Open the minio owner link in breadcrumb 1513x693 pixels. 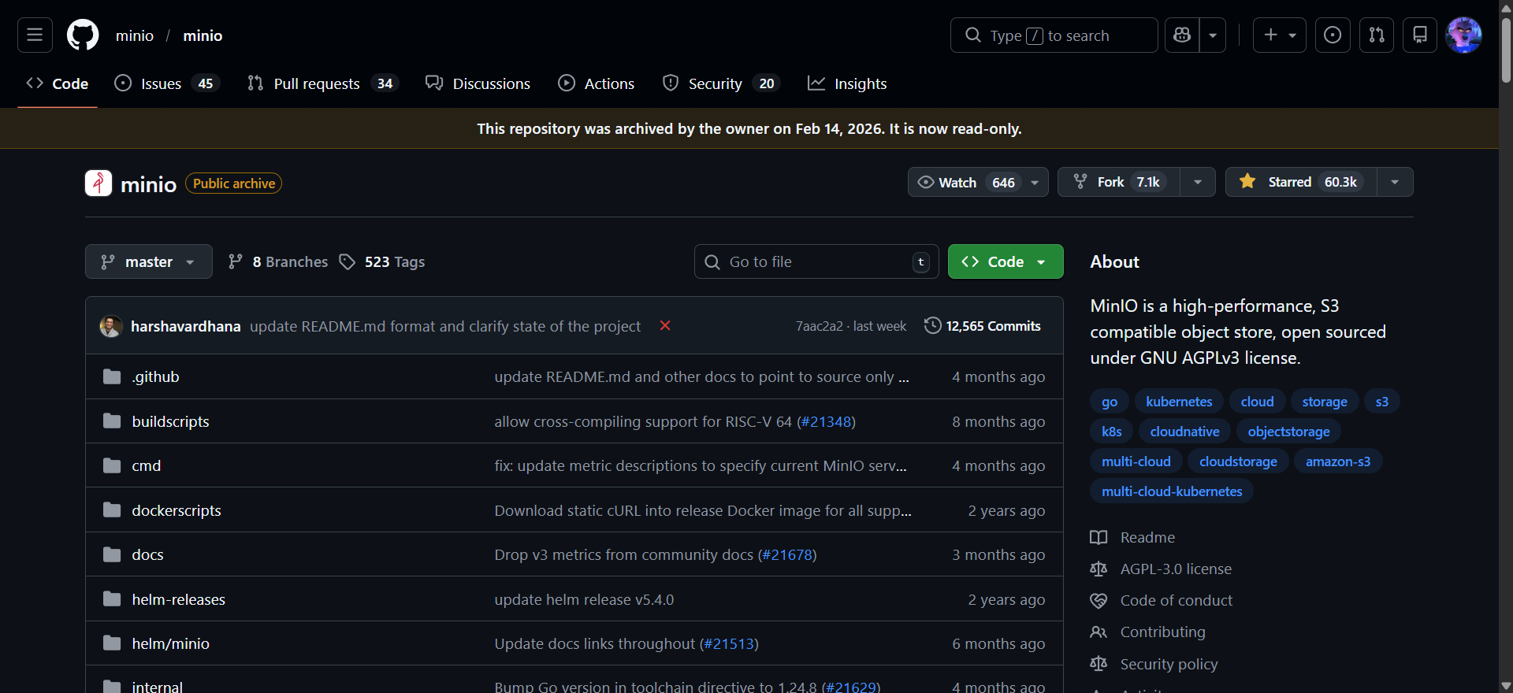[135, 35]
